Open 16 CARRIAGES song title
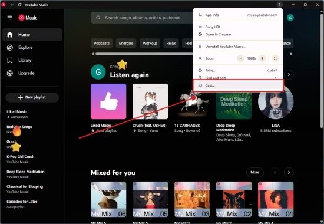 click(x=187, y=126)
